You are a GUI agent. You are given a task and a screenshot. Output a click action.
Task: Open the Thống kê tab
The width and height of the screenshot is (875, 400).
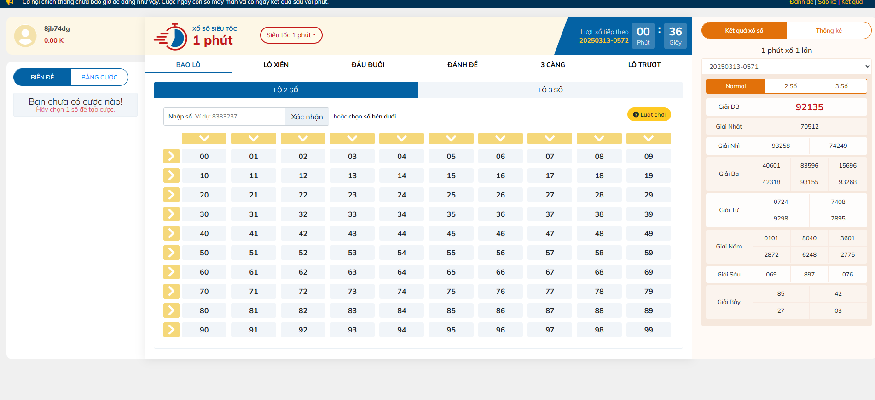[829, 31]
